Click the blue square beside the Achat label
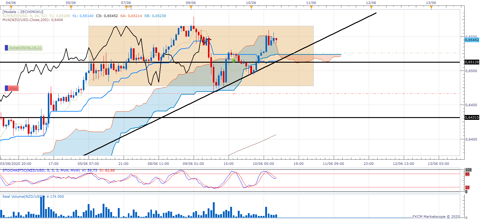 coord(6,48)
